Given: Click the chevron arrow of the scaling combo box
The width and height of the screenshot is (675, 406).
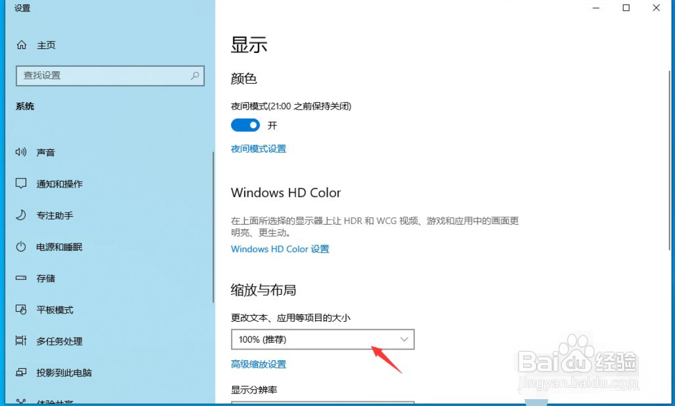Looking at the screenshot, I should pos(404,339).
